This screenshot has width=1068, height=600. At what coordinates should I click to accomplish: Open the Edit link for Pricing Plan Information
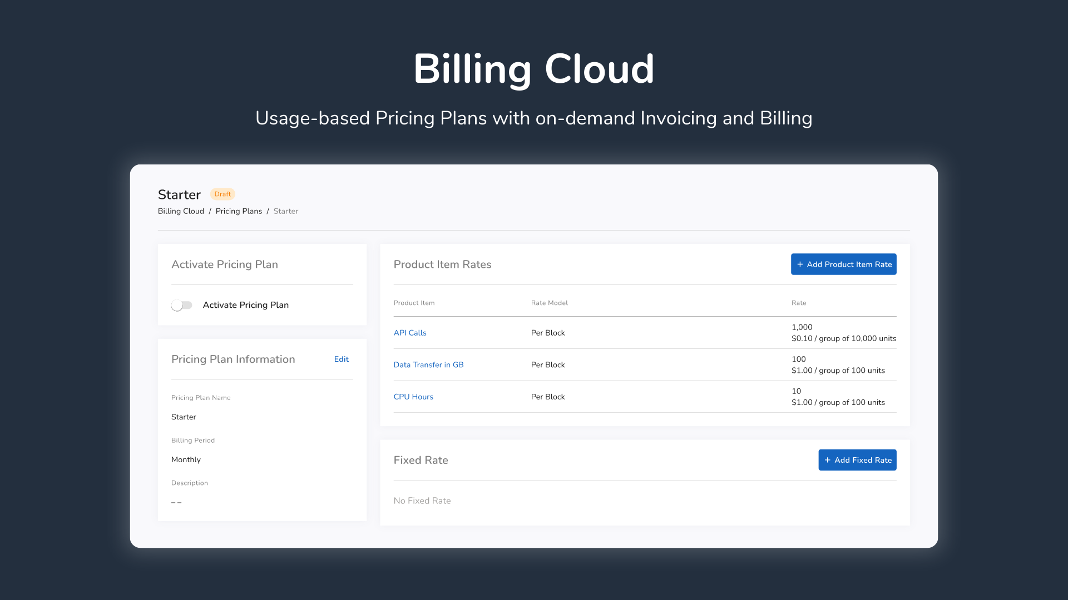[x=341, y=359]
